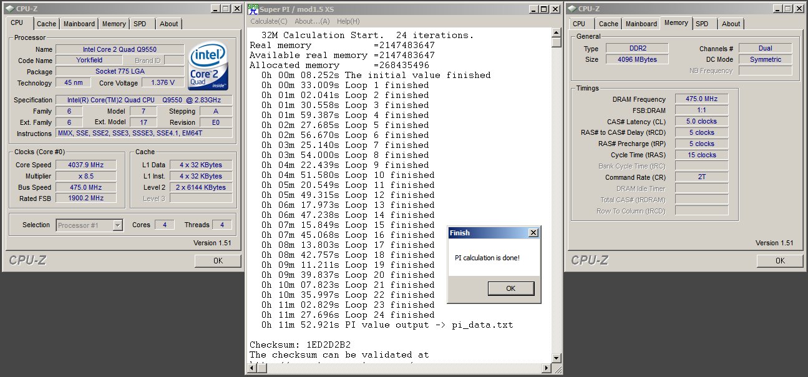Switch to CPU tab in right CPU-Z window
The height and width of the screenshot is (377, 808).
click(x=579, y=24)
